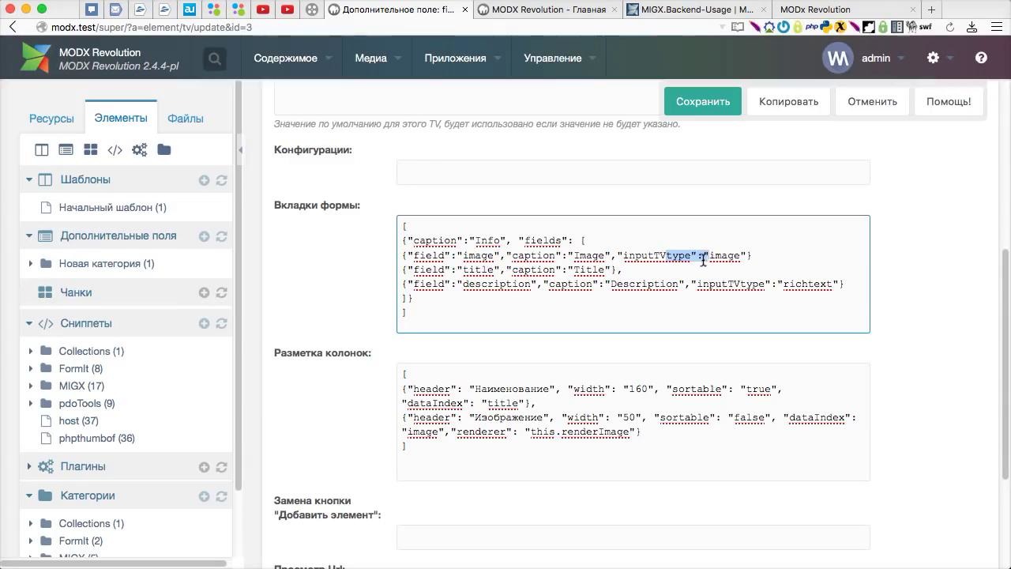Screen dimensions: 1011x569
Task: Open the reader view icon
Action: 737,27
